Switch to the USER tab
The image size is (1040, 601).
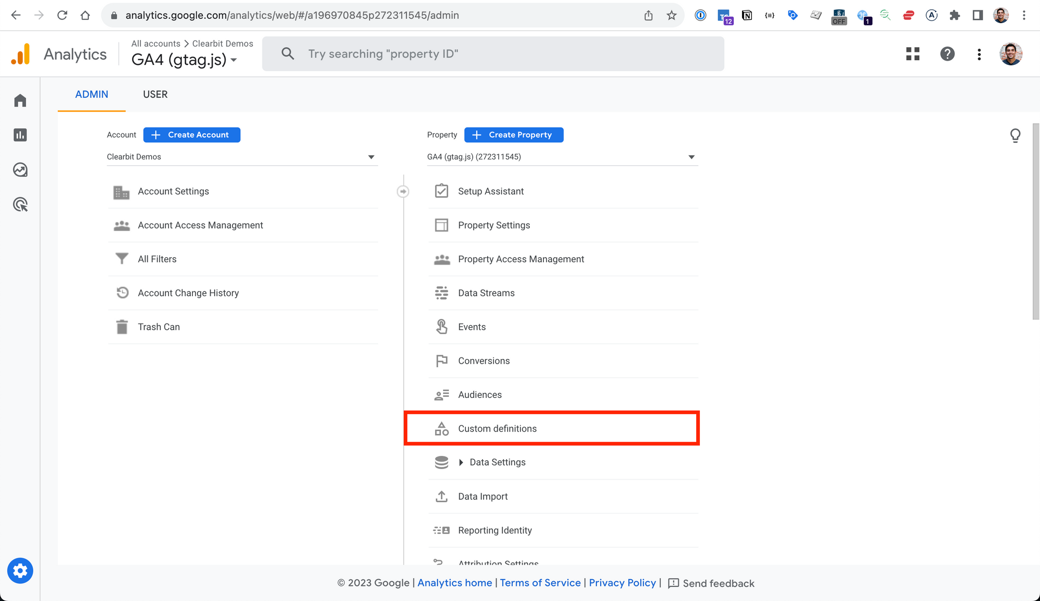(155, 95)
